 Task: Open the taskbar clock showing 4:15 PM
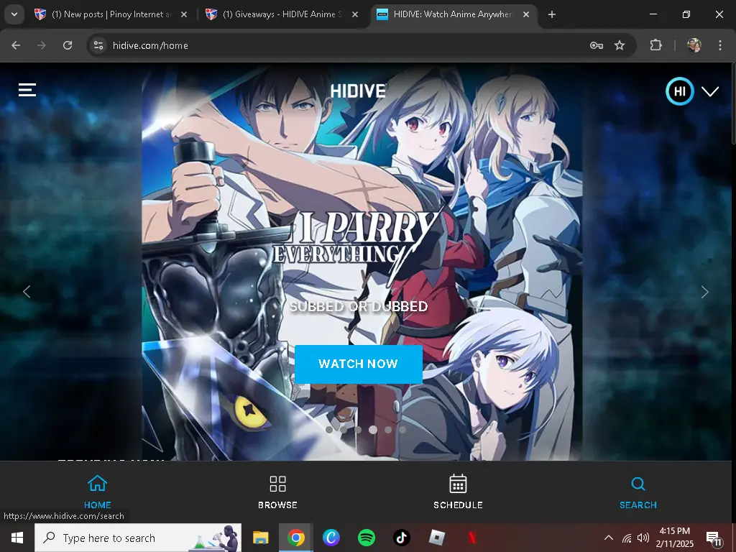point(674,538)
